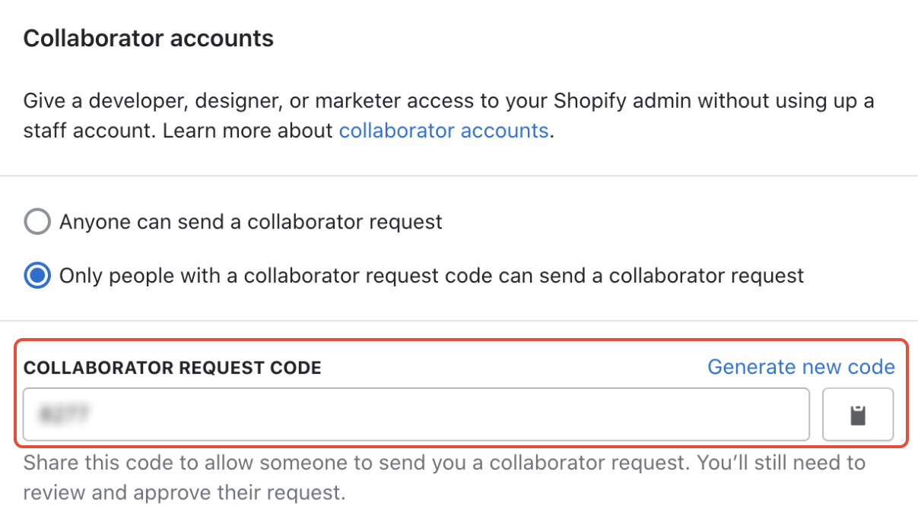Click the 'Anyone can send a collaborator request' label text
Viewport: 918px width, 525px height.
point(251,222)
